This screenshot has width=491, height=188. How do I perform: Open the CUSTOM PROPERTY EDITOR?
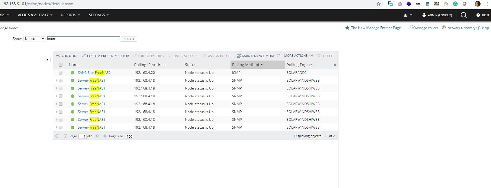105,56
